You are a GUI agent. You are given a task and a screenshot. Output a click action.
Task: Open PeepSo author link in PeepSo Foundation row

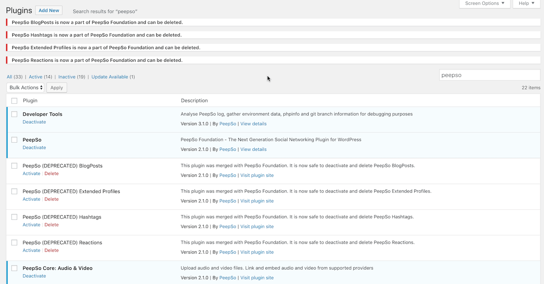pos(228,149)
